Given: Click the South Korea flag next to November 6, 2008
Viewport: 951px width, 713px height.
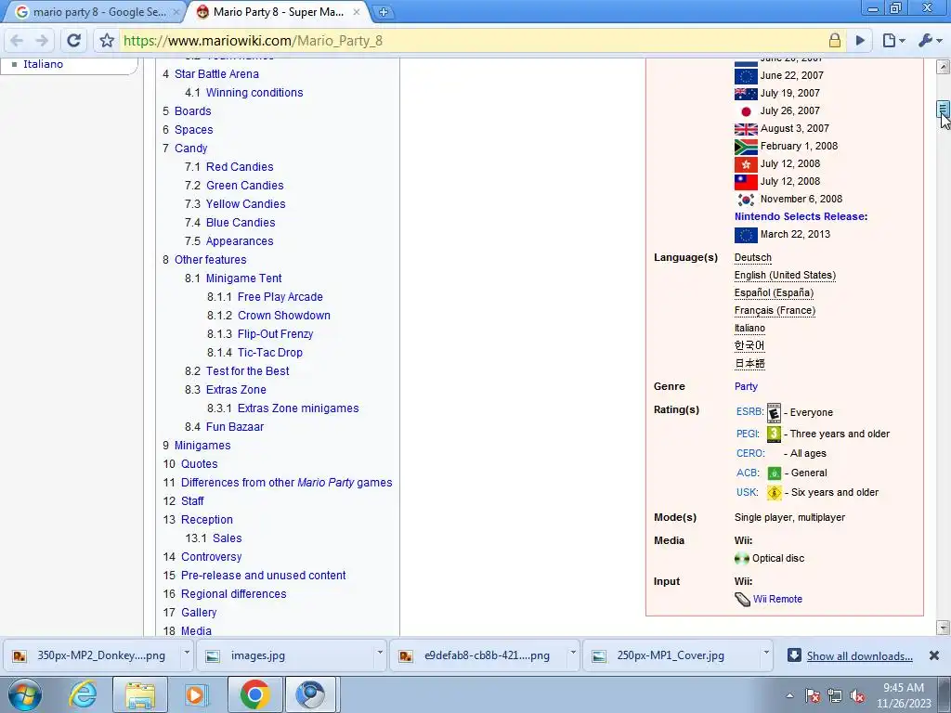Looking at the screenshot, I should 746,200.
